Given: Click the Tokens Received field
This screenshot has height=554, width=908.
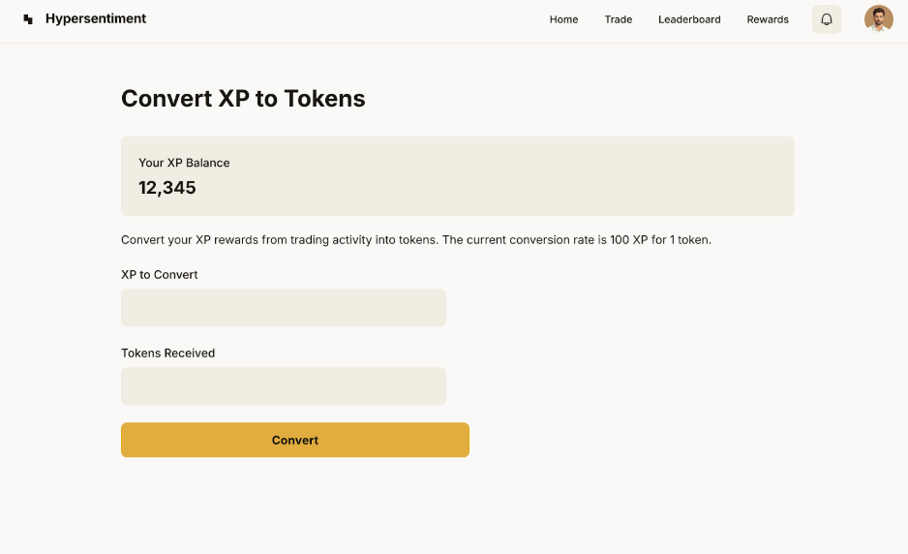Looking at the screenshot, I should pos(283,386).
